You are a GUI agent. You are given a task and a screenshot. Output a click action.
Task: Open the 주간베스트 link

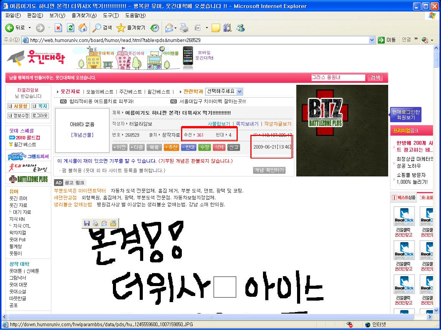(131, 92)
